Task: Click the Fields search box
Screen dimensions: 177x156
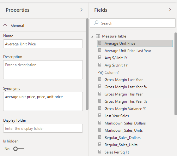Action: 133,23
